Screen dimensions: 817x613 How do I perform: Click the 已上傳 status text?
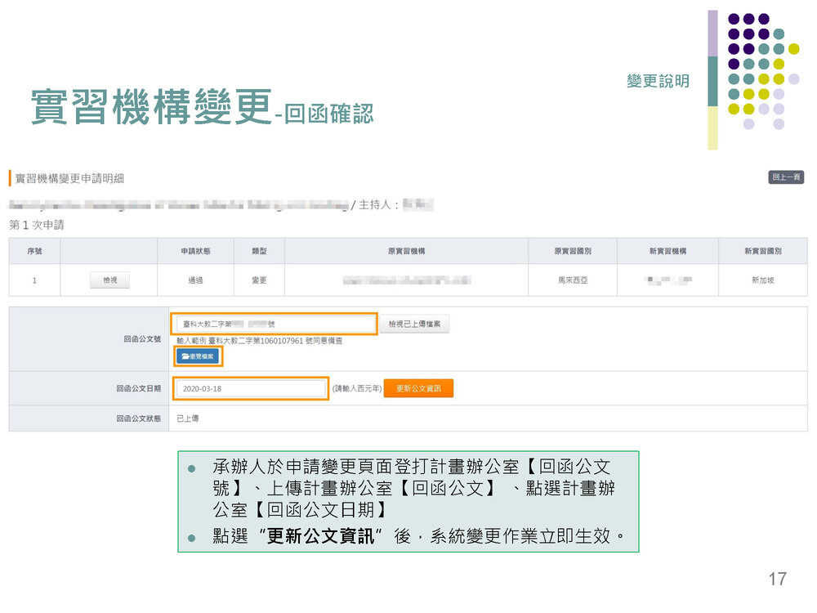pos(188,418)
